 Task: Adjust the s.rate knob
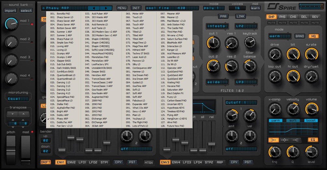(x=311, y=55)
